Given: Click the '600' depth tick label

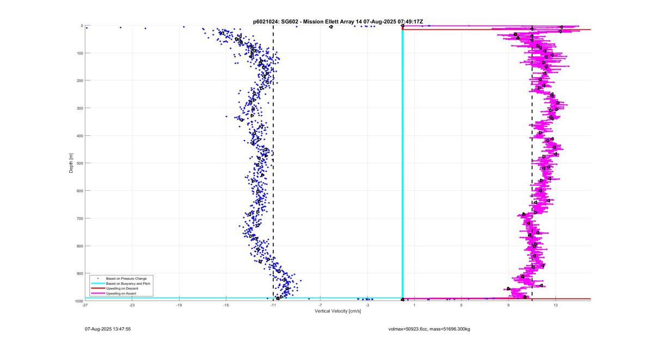Looking at the screenshot, I should pyautogui.click(x=79, y=191).
